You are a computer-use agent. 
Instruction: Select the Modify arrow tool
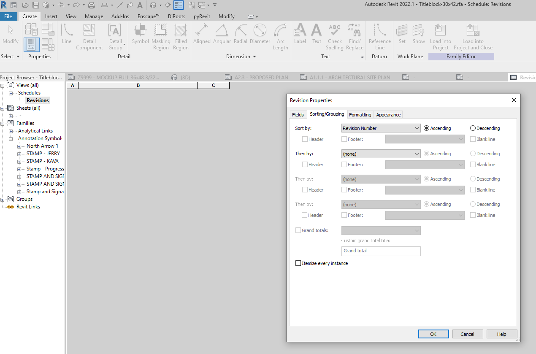click(11, 34)
